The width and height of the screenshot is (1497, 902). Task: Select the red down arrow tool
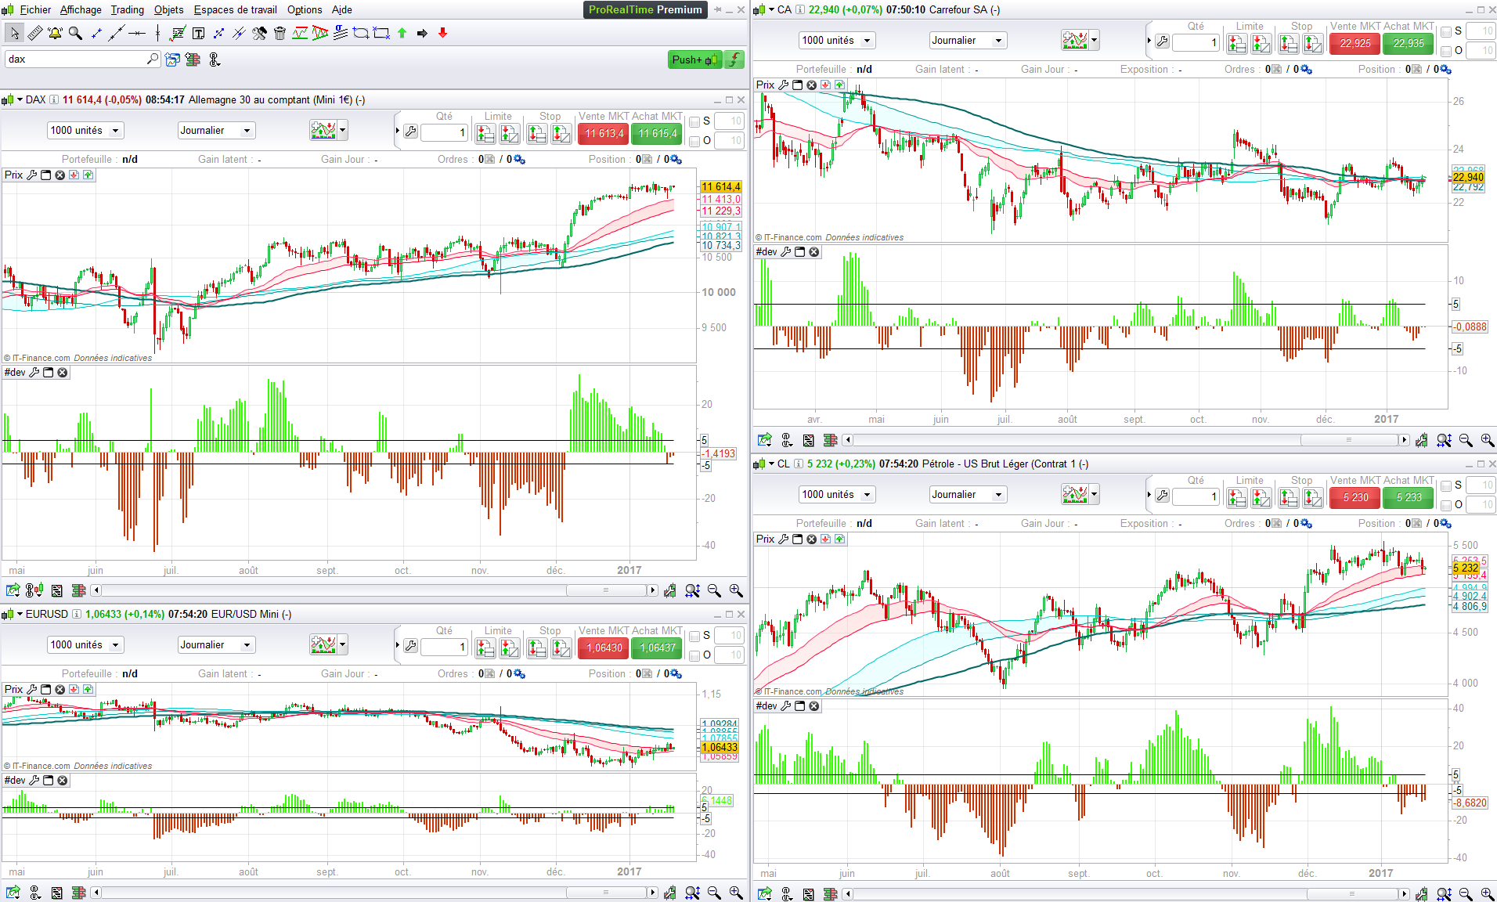442,33
